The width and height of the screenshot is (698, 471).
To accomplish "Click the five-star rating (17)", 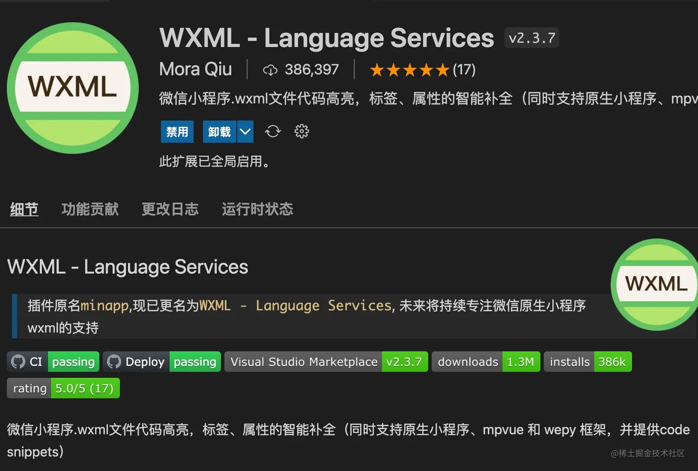I will [x=422, y=70].
